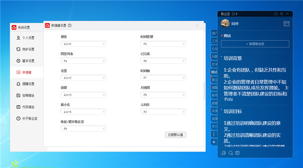Switch to the 推广 category tab
Image resolution: width=303 pixels, height=168 pixels.
[x=214, y=33]
